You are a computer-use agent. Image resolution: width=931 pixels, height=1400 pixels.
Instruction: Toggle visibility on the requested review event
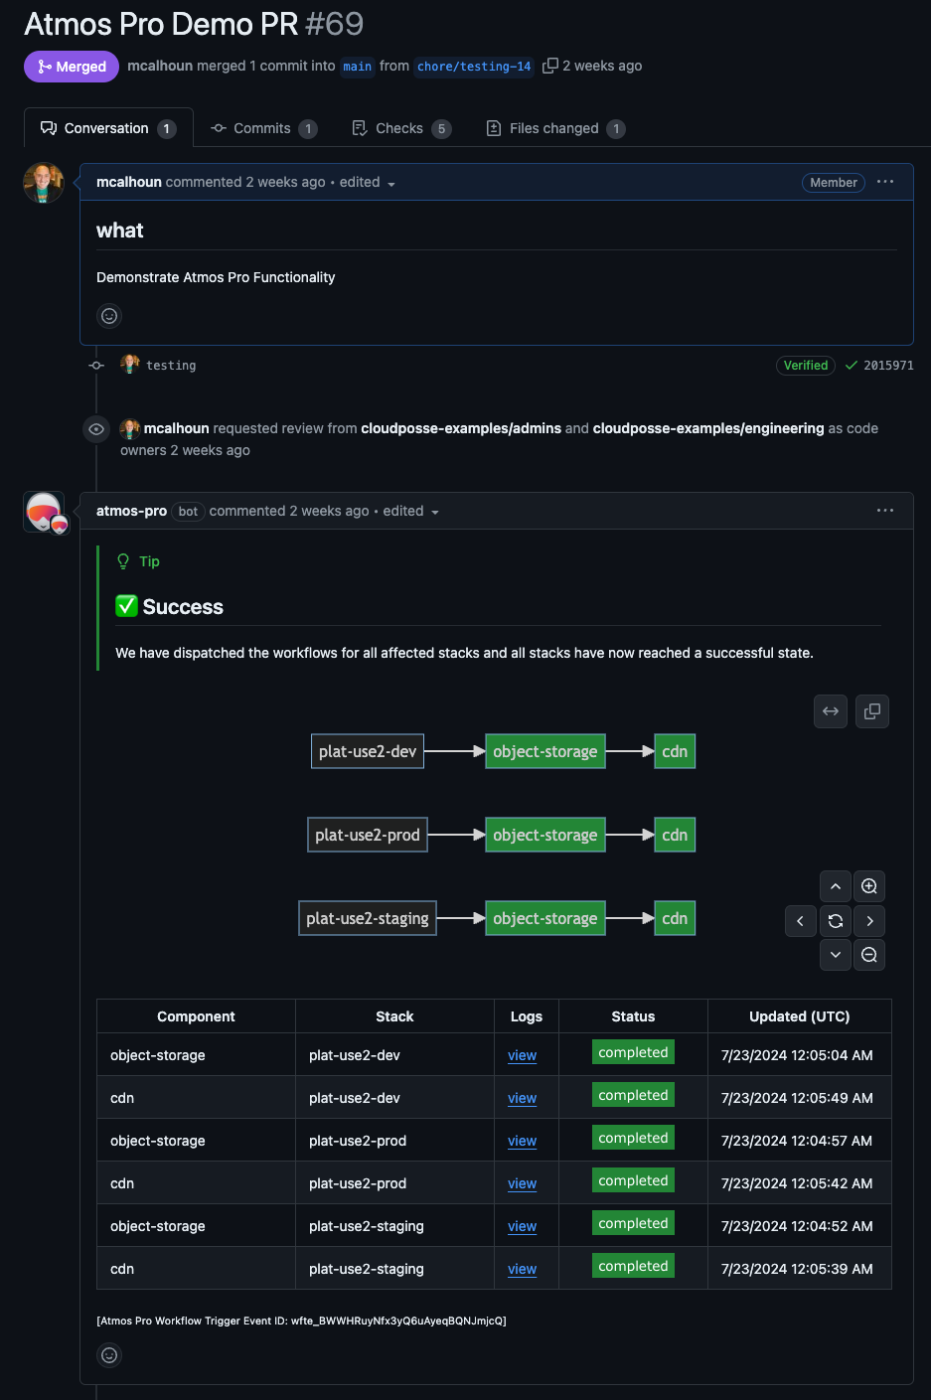pyautogui.click(x=95, y=428)
